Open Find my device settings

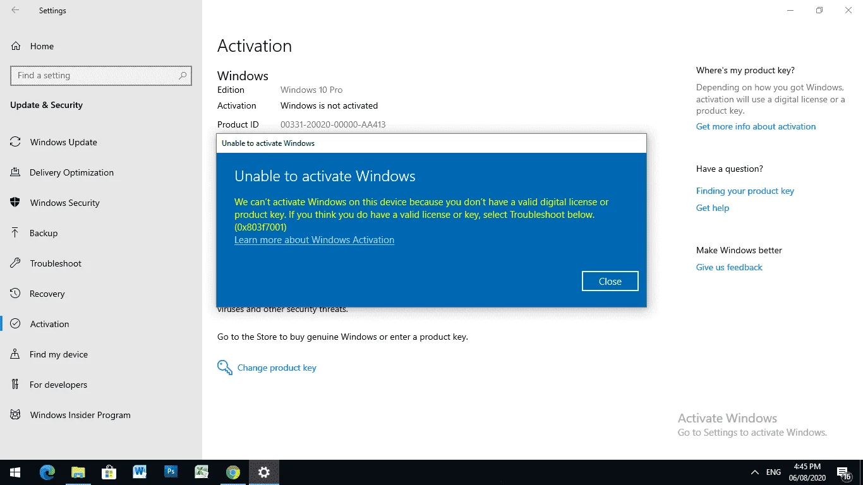[x=49, y=354]
